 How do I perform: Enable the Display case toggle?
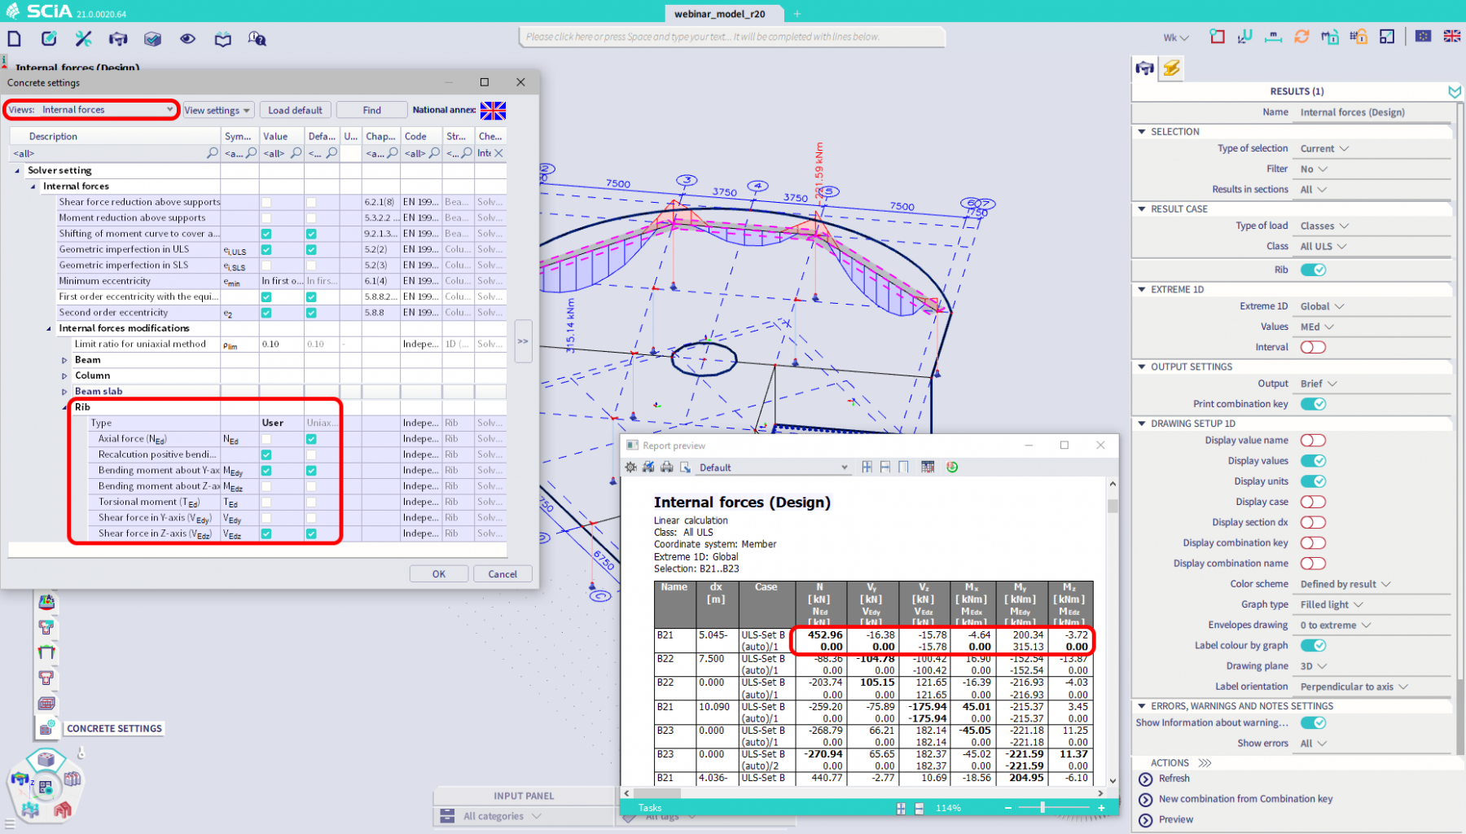[x=1312, y=501]
